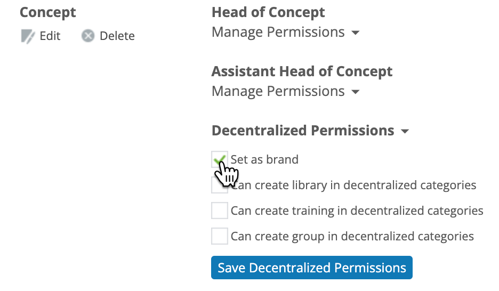499x291 pixels.
Task: Click the Can create group label text
Action: [x=352, y=237]
